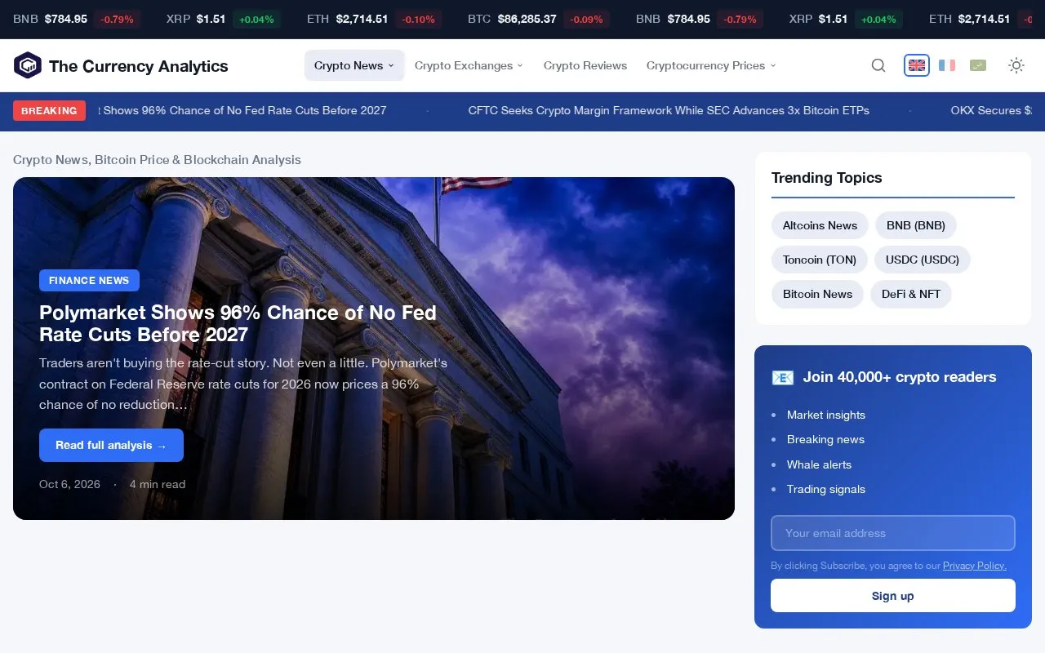Open the Privacy Policy link
This screenshot has width=1045, height=653.
coord(974,566)
